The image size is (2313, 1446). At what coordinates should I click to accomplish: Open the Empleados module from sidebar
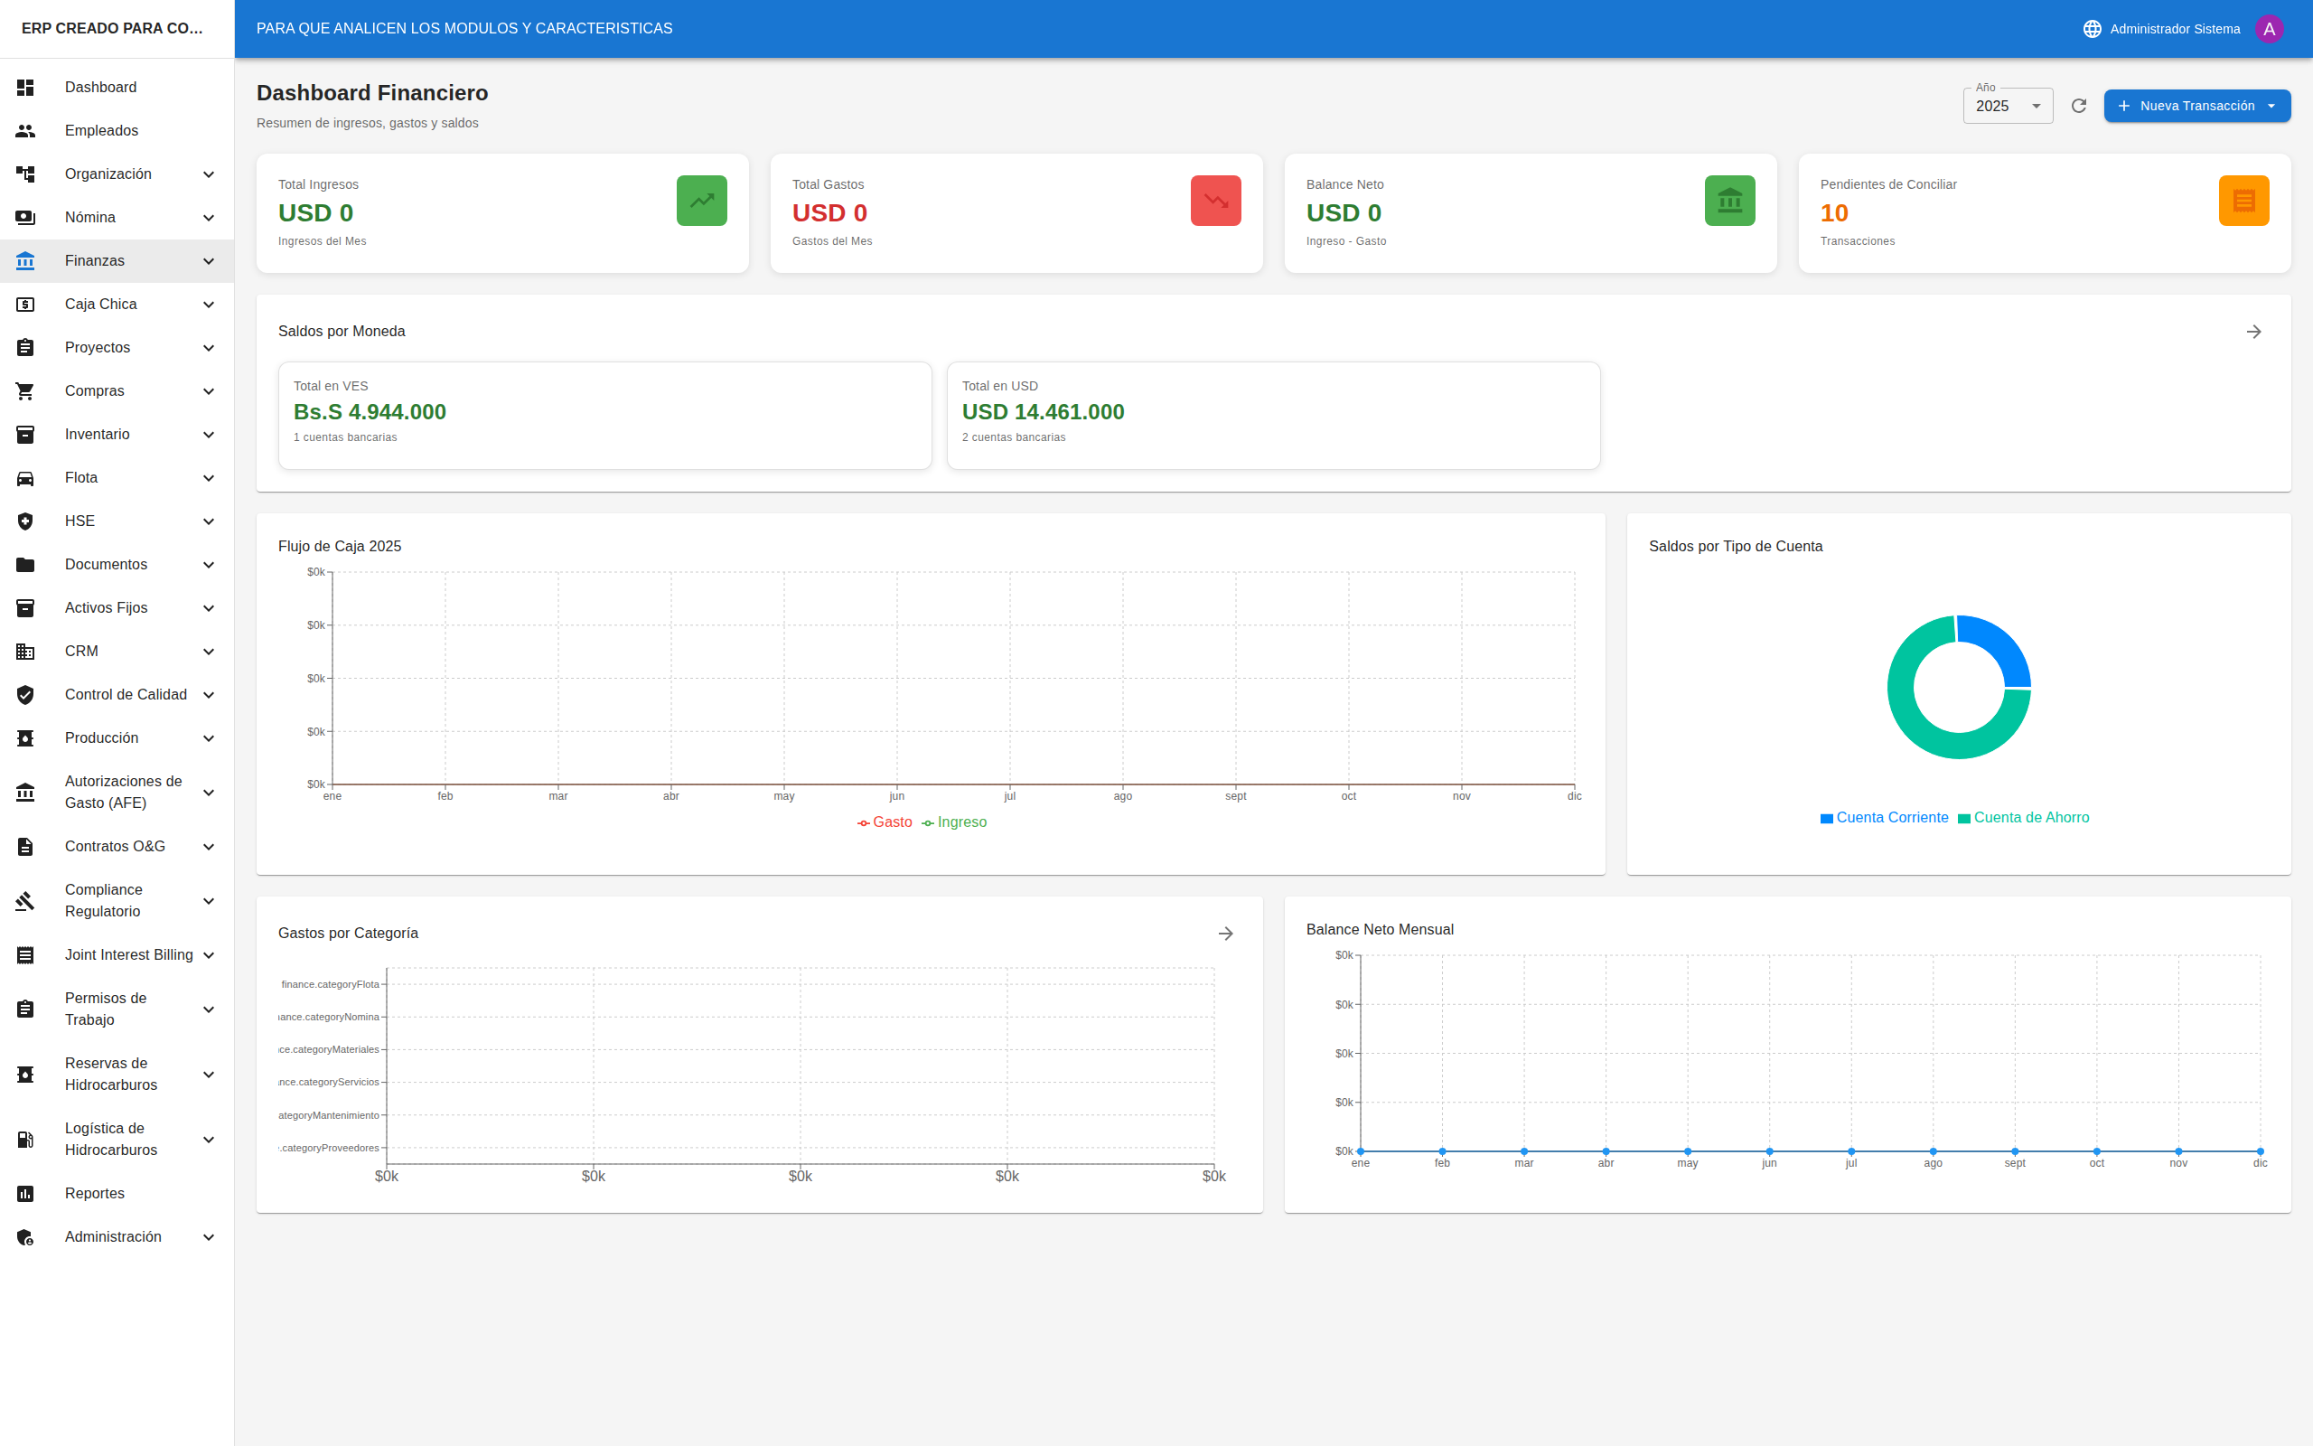pos(100,130)
